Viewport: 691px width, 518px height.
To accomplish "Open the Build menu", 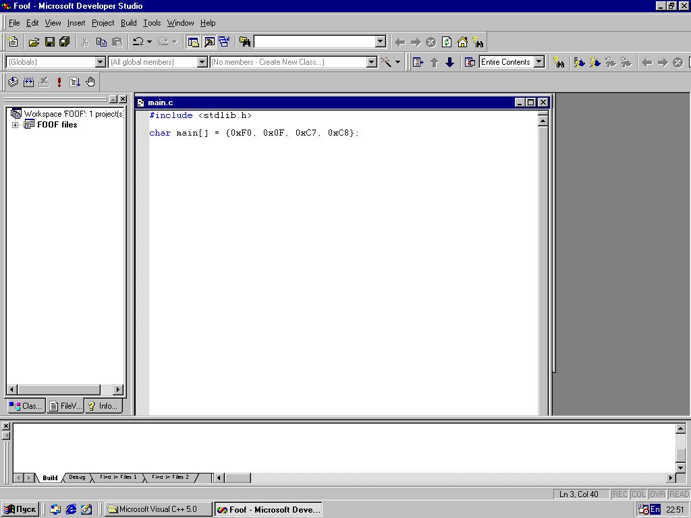I will pyautogui.click(x=129, y=23).
